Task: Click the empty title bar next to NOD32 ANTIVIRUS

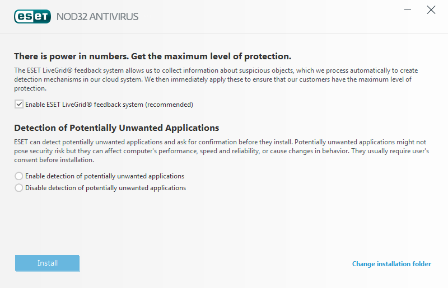Action: click(269, 17)
